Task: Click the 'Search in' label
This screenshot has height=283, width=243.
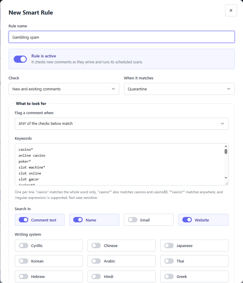Action: (23, 209)
